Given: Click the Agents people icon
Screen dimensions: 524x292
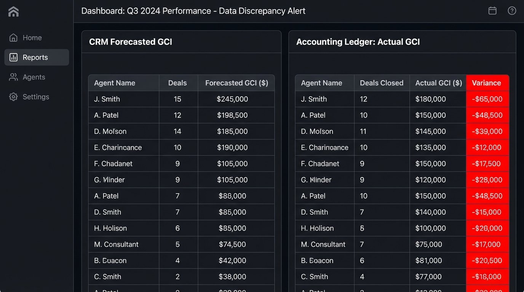Looking at the screenshot, I should click(13, 77).
